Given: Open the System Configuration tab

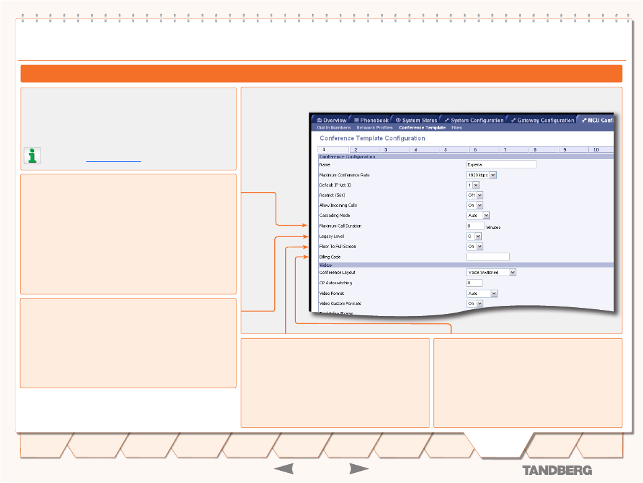Looking at the screenshot, I should 474,120.
